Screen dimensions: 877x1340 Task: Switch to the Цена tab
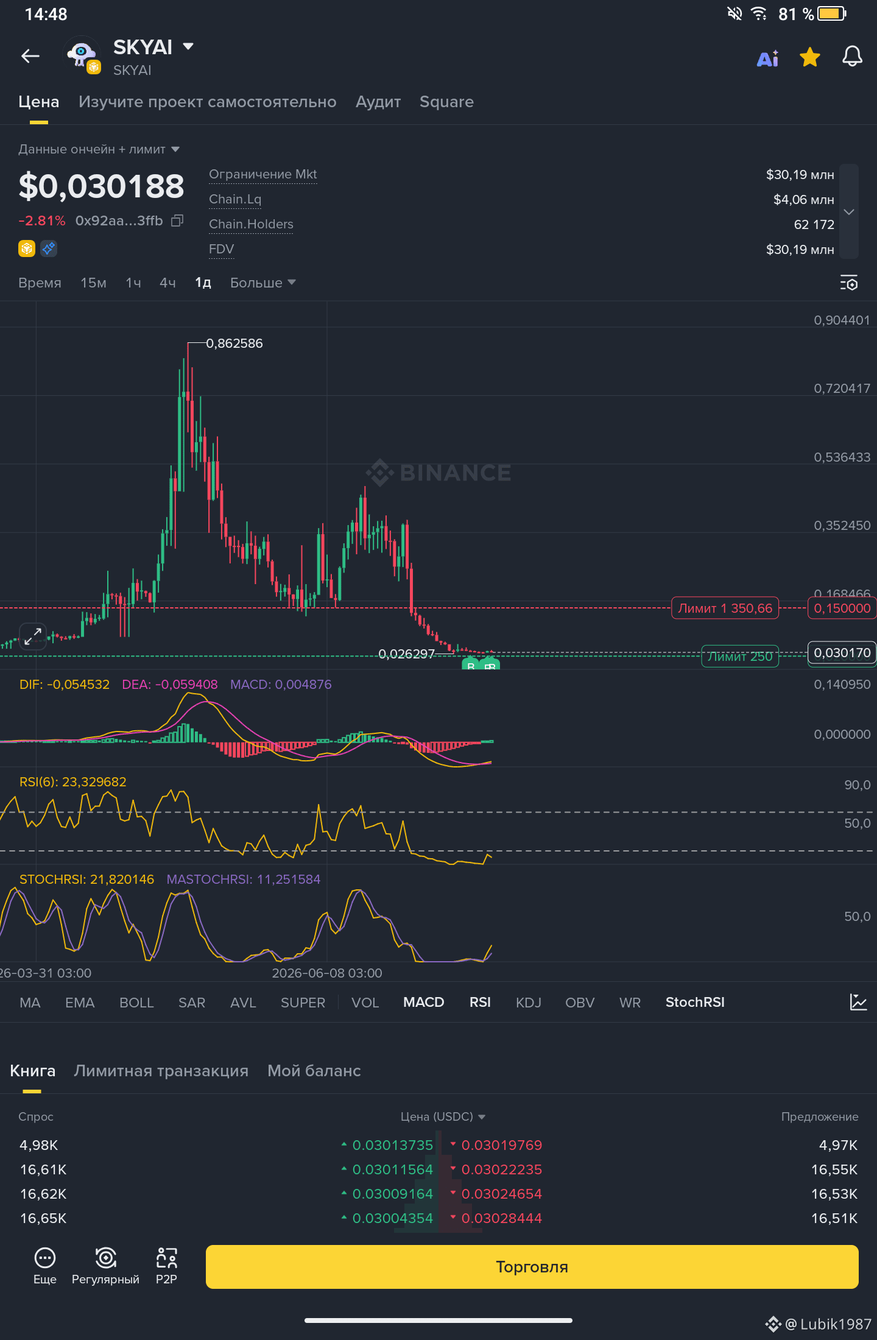pos(39,102)
